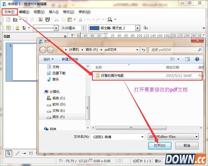Screen dimensions: 208x166
Task: Click the grid display icon
Action: tap(8, 28)
